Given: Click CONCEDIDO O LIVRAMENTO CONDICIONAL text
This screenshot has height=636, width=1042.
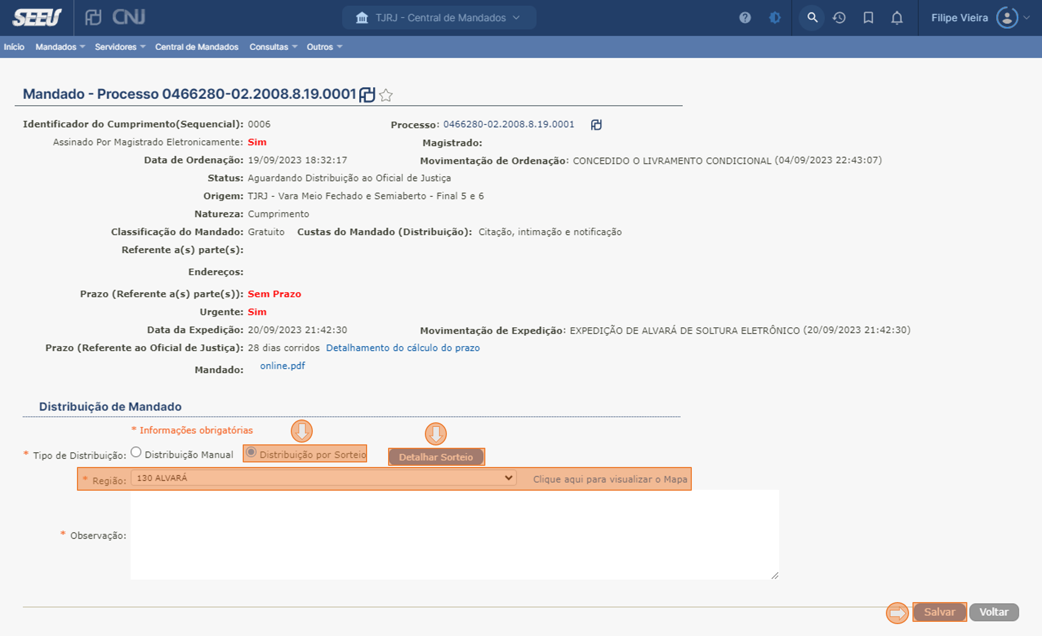Looking at the screenshot, I should click(672, 161).
